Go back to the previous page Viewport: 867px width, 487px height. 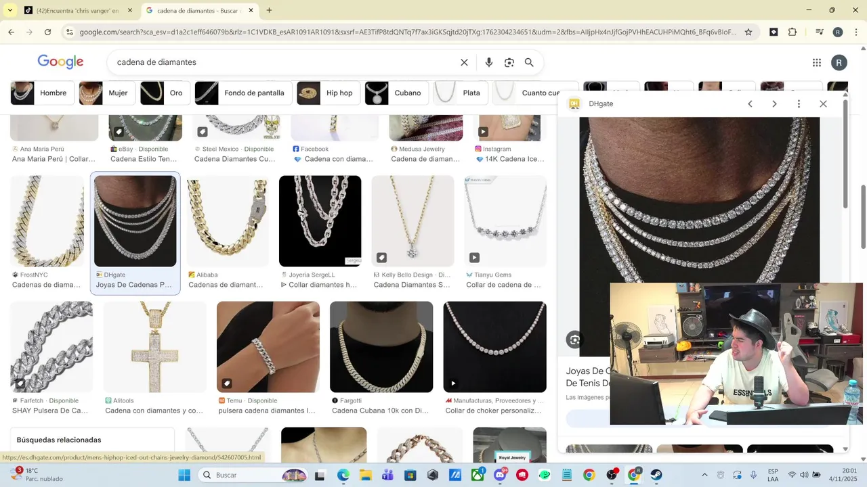coord(12,32)
